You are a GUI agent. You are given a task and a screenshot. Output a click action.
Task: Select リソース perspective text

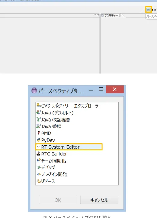click(x=48, y=181)
